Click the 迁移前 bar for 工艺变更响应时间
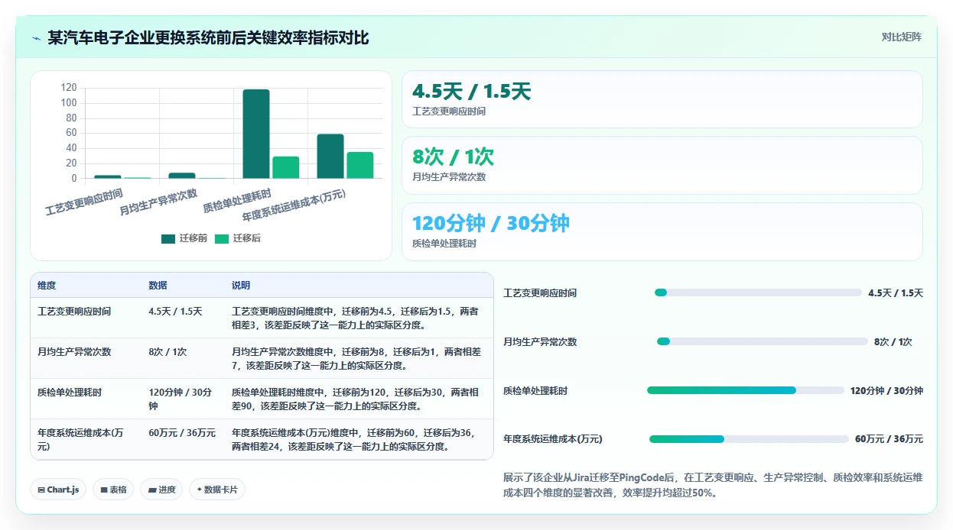Viewport: 953px width, 530px height. (x=108, y=177)
